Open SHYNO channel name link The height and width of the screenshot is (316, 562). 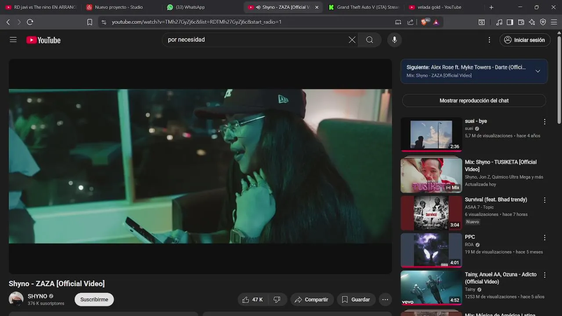point(37,296)
